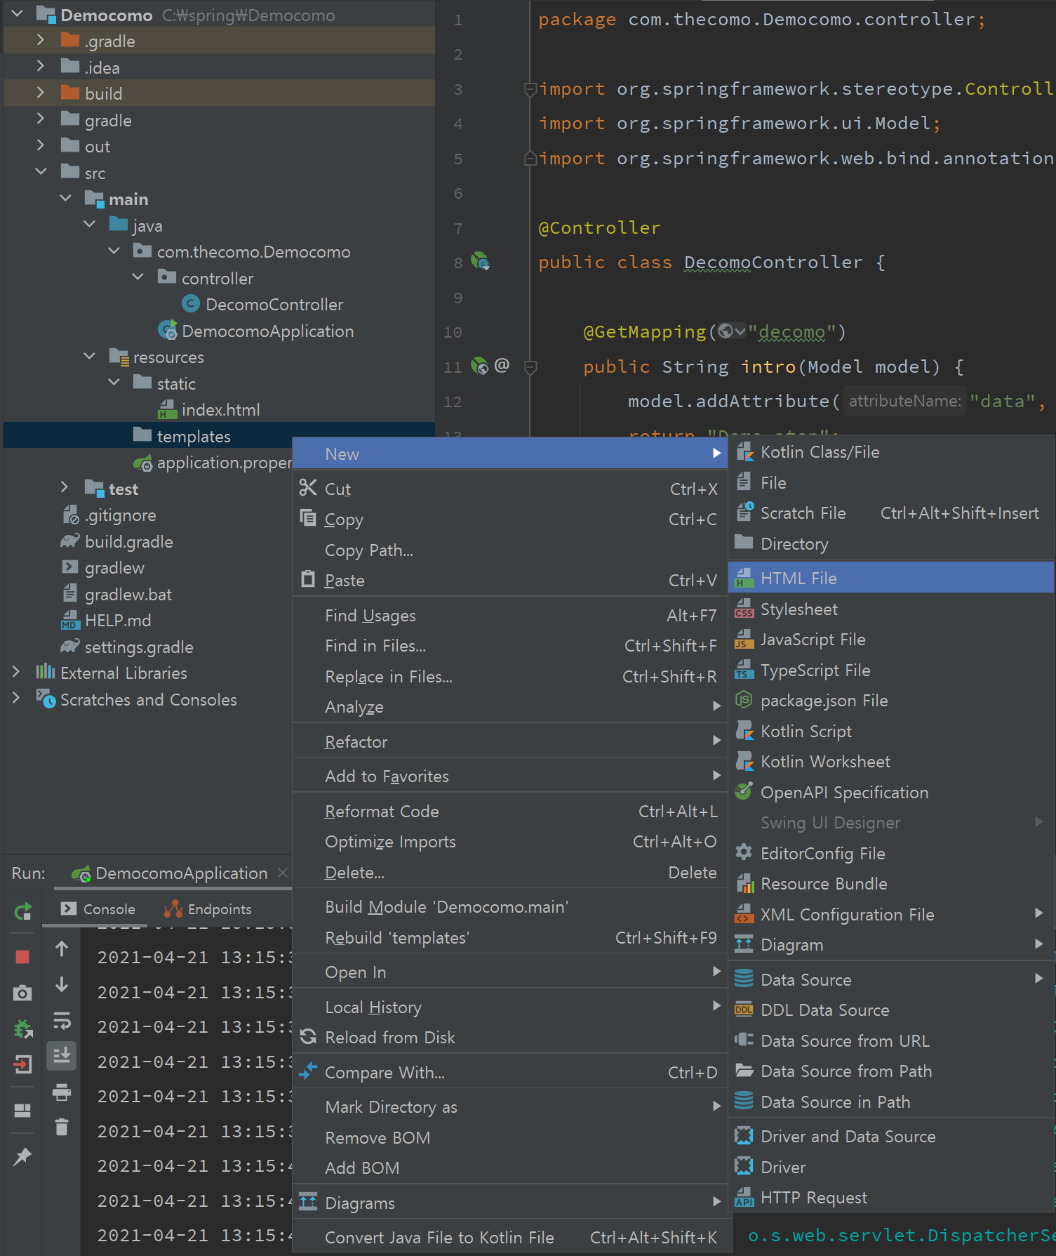This screenshot has width=1056, height=1256.
Task: Click the print icon in console toolbar
Action: 62,1092
